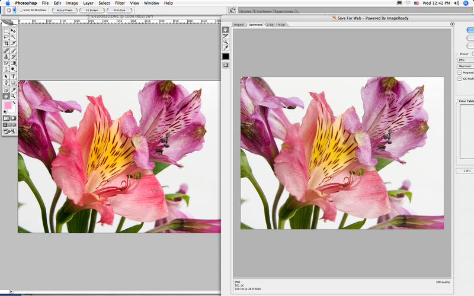Toggle the ICC Profile checkbox
The width and height of the screenshot is (474, 296).
[460, 78]
